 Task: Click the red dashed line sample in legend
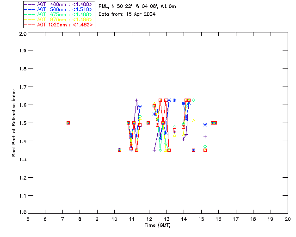click(30, 25)
